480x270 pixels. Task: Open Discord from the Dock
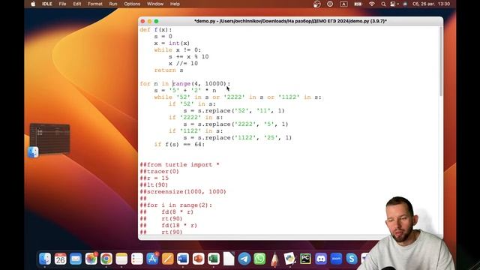[x=320, y=259]
